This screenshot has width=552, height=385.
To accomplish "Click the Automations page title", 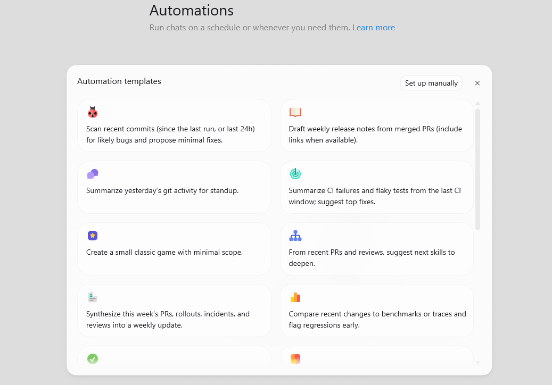I will click(191, 11).
